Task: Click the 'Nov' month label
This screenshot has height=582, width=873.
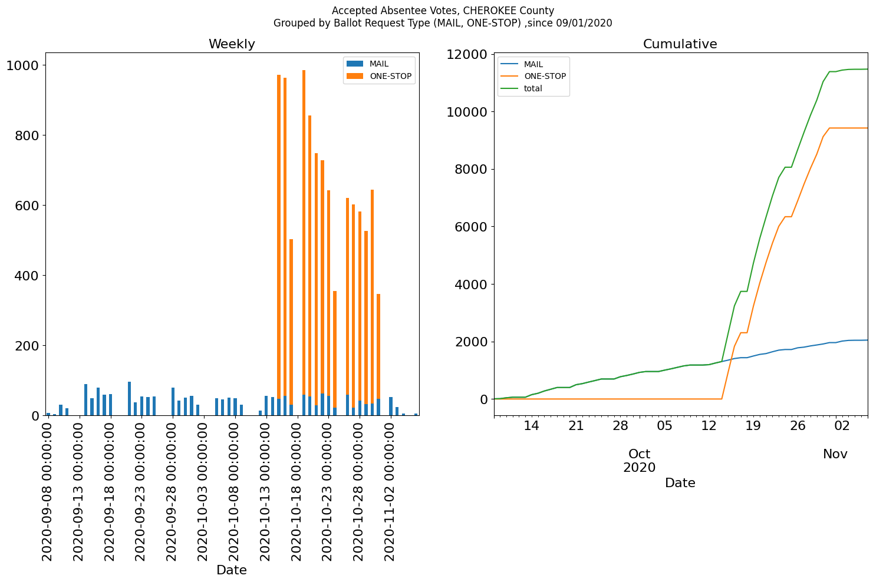Action: [835, 454]
